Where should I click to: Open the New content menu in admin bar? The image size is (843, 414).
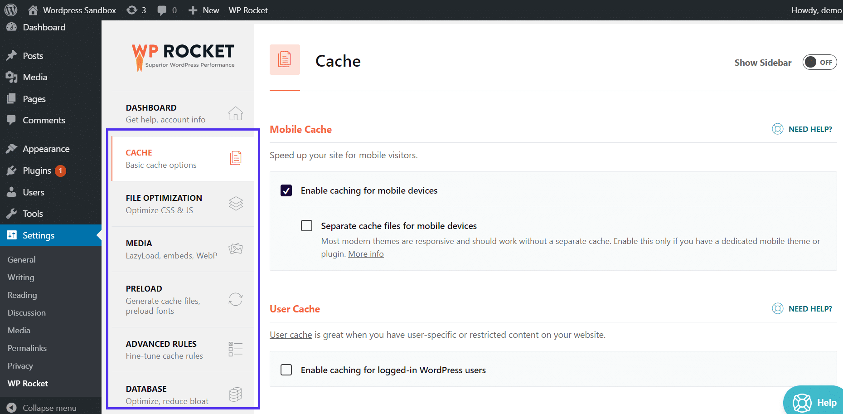click(x=203, y=10)
